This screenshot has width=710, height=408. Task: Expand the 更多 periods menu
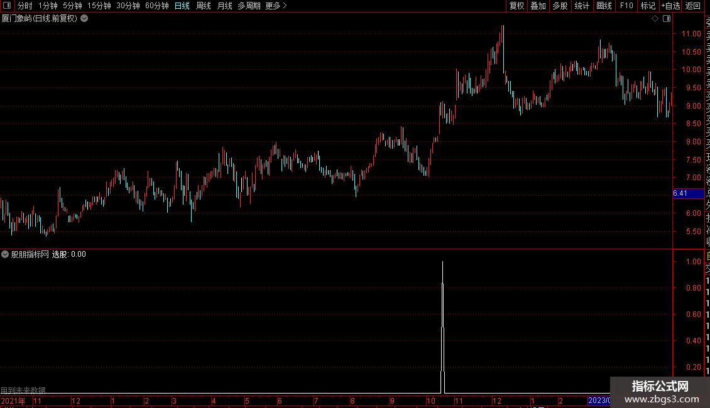276,6
